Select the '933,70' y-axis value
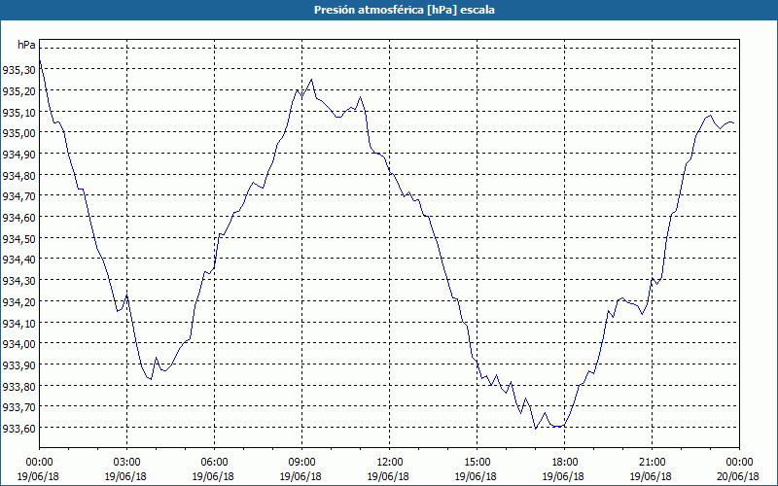Image resolution: width=778 pixels, height=486 pixels. click(x=18, y=407)
